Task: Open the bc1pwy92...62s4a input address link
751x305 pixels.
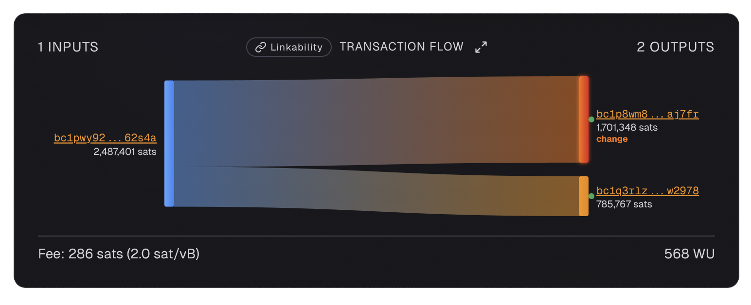Action: pos(105,138)
